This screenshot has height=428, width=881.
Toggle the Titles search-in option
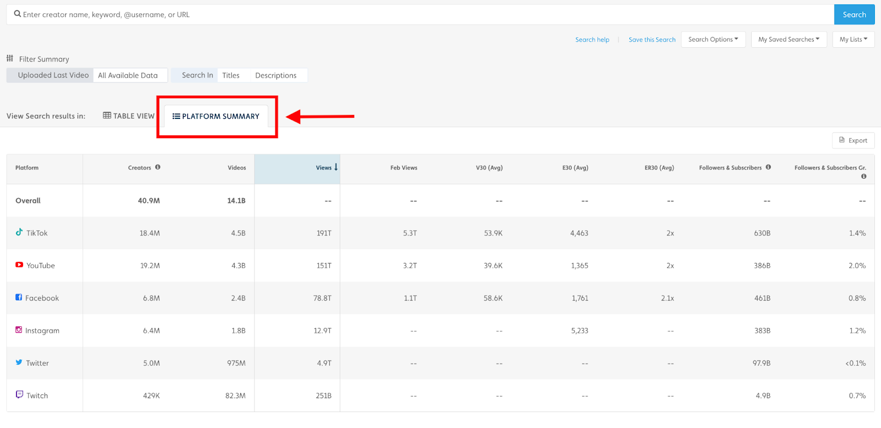[231, 75]
